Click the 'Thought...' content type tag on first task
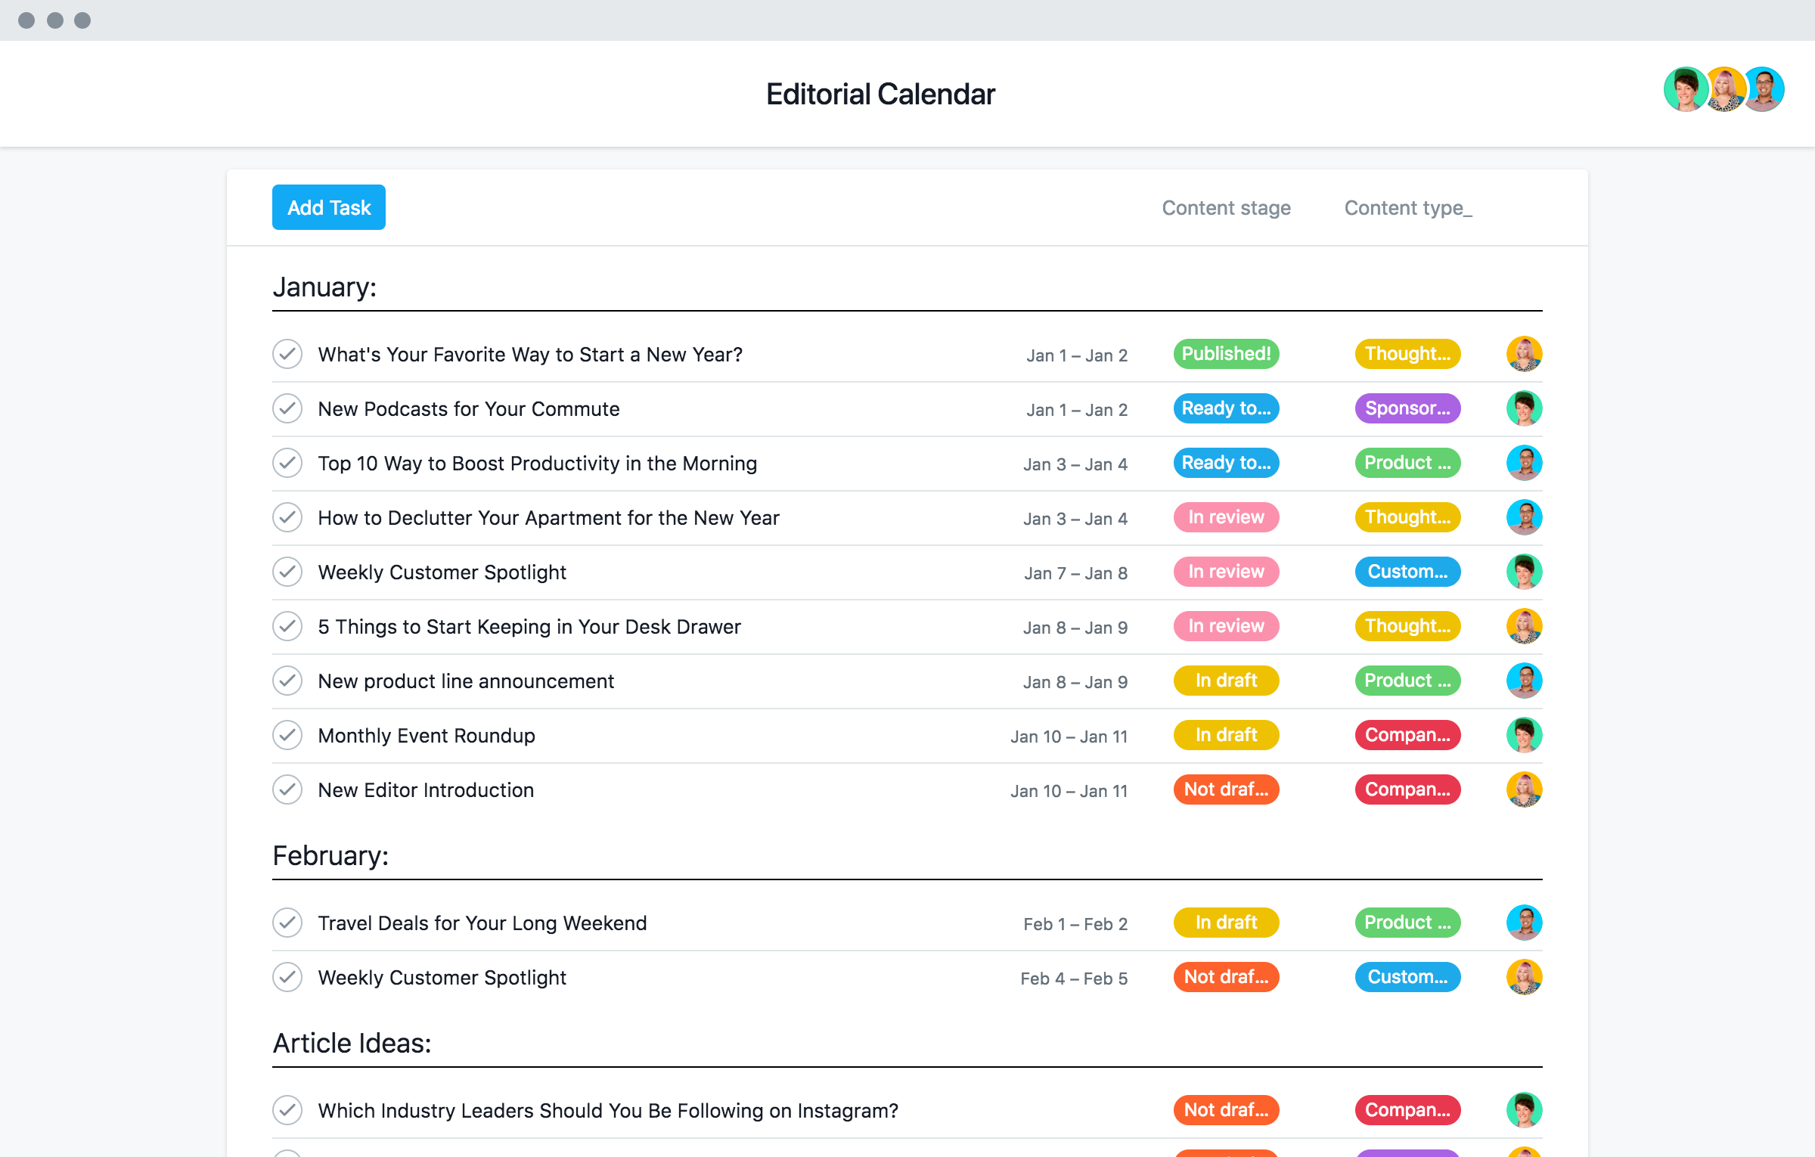1815x1157 pixels. coord(1406,353)
